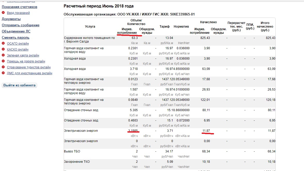
Task: Open the ДМС для иностранцев онлайн link
Action: [x=29, y=73]
